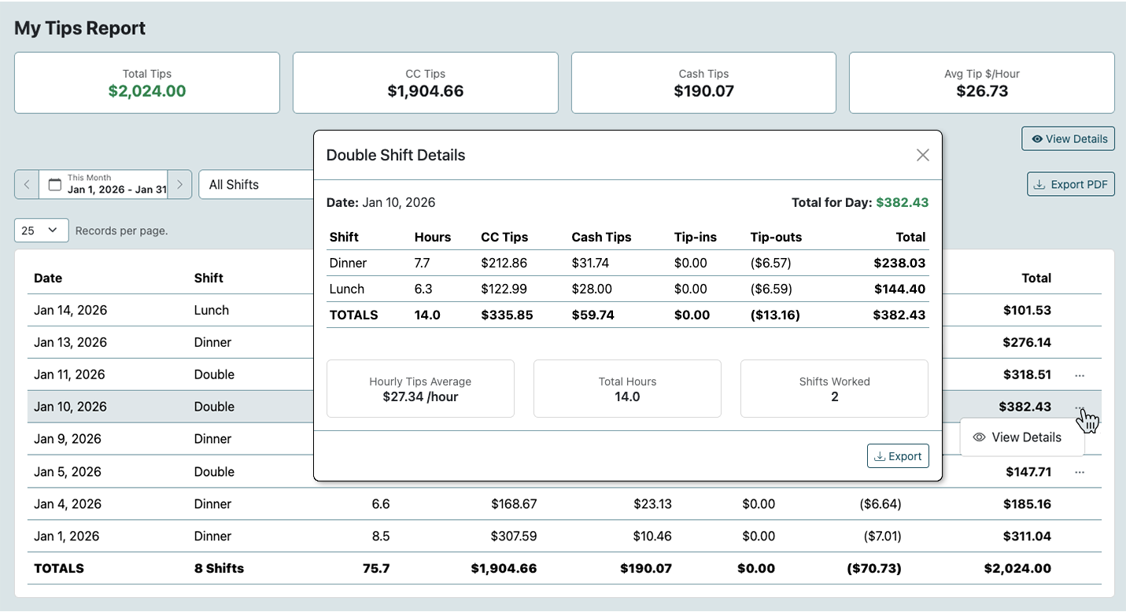Image resolution: width=1126 pixels, height=612 pixels.
Task: Click the eye icon on the View Details button
Action: (x=1037, y=138)
